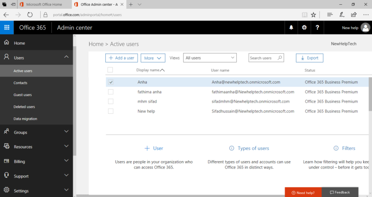The height and width of the screenshot is (197, 372).
Task: Expand the Billing section in sidebar
Action: 66,161
